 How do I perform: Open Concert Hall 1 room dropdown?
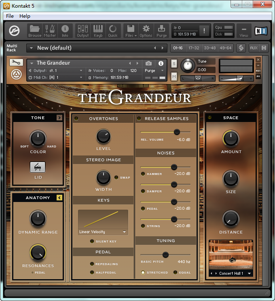pyautogui.click(x=249, y=274)
